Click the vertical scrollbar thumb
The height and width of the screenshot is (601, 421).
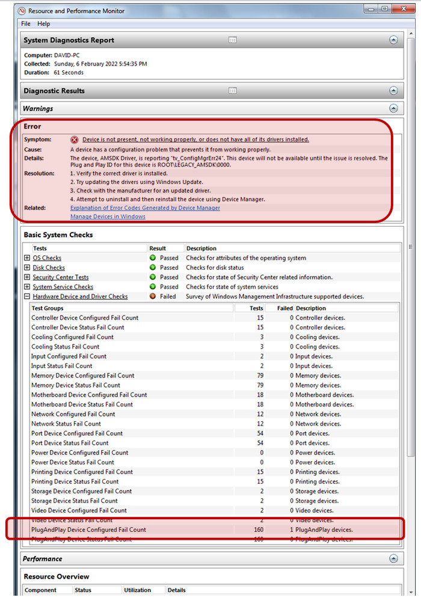[411, 246]
